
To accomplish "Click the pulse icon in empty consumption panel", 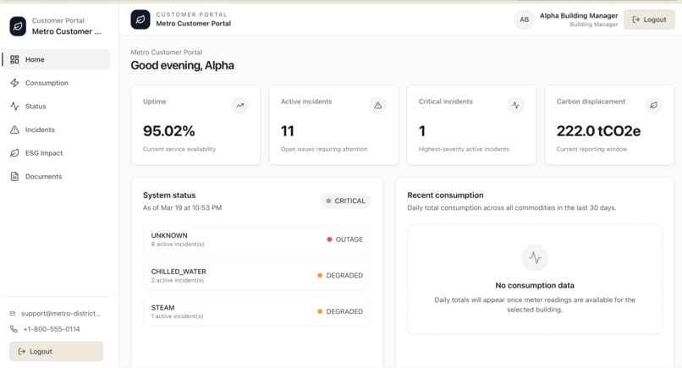I will [x=535, y=258].
